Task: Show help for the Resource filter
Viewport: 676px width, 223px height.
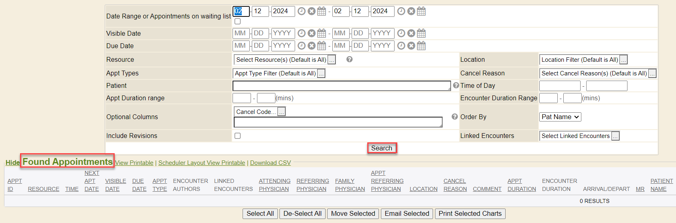Action: 349,59
